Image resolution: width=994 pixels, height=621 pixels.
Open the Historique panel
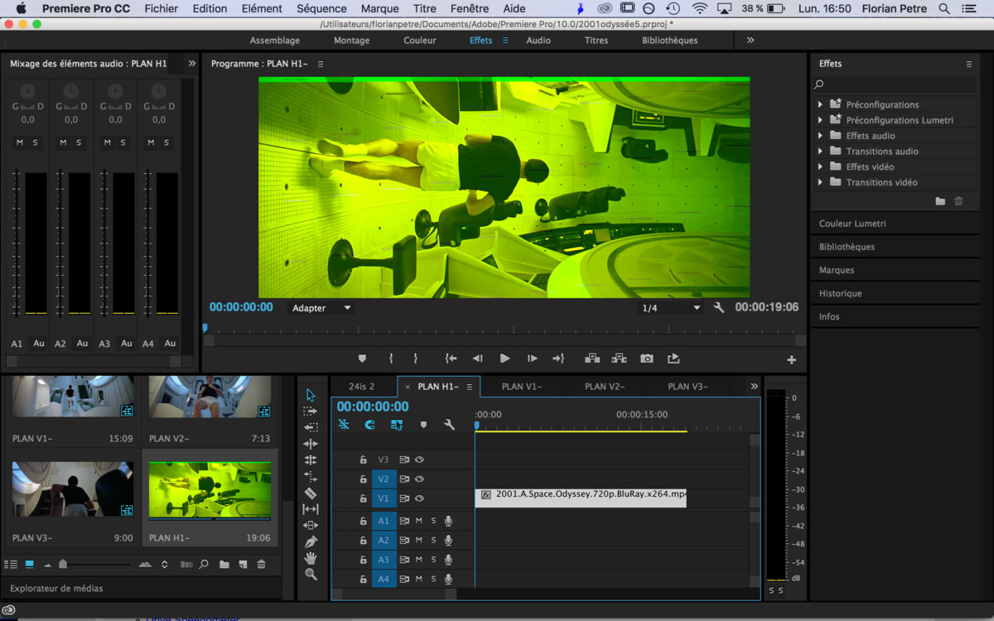[x=840, y=293]
